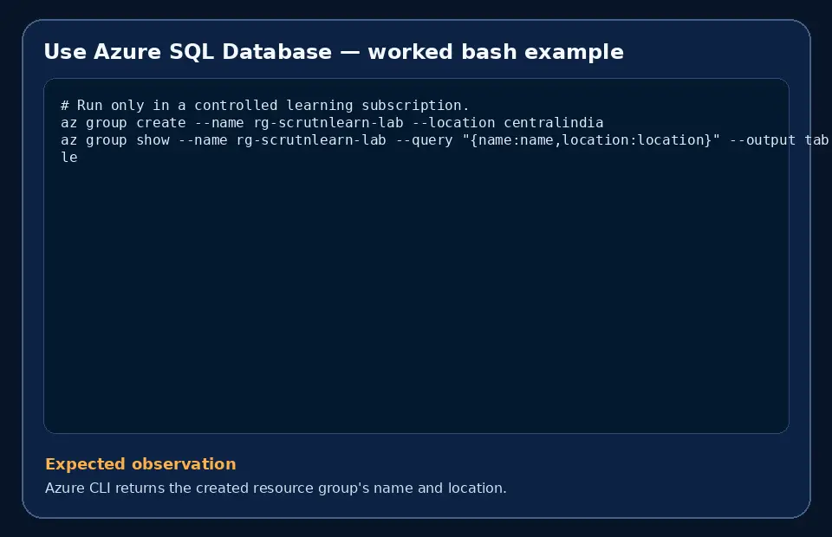
Task: Select the heading 'Use Azure SQL Database — worked bash example'
Action: click(333, 52)
